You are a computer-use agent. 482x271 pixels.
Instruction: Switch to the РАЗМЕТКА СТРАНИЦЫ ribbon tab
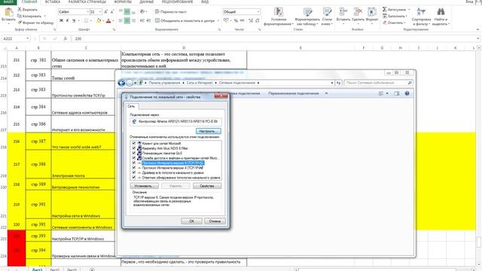point(87,2)
